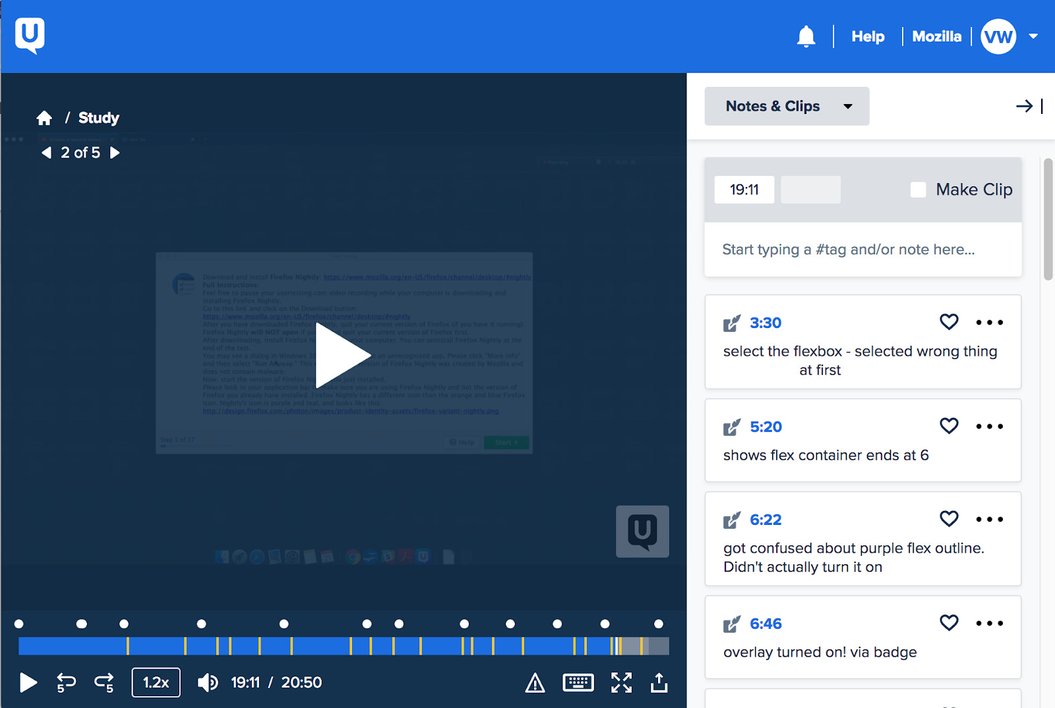Image resolution: width=1055 pixels, height=708 pixels.
Task: Change the 1.2x playback speed
Action: click(156, 682)
